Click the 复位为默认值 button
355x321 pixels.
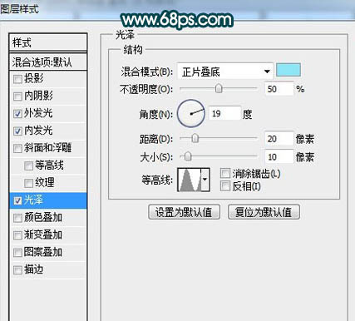point(264,212)
